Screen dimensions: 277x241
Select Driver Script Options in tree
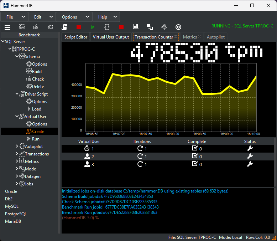coord(37,102)
